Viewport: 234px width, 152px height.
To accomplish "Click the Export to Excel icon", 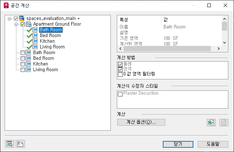I will coord(211,122).
